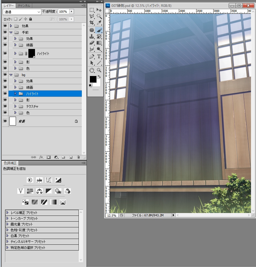Click the delete layer trash icon
The height and width of the screenshot is (267, 256).
point(79,157)
